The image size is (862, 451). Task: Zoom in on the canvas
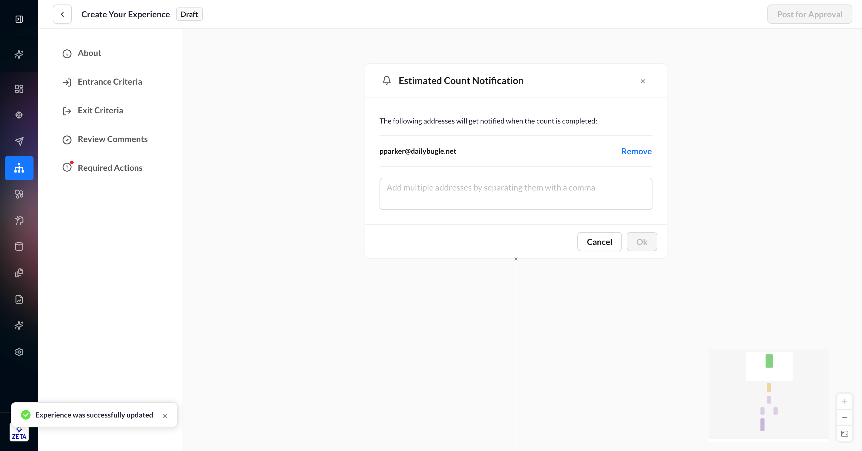click(x=844, y=401)
